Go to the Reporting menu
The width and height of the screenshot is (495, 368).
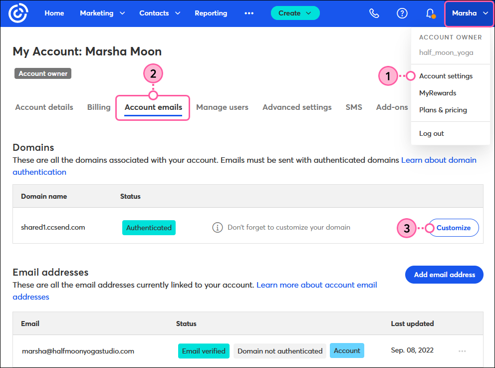click(x=211, y=13)
